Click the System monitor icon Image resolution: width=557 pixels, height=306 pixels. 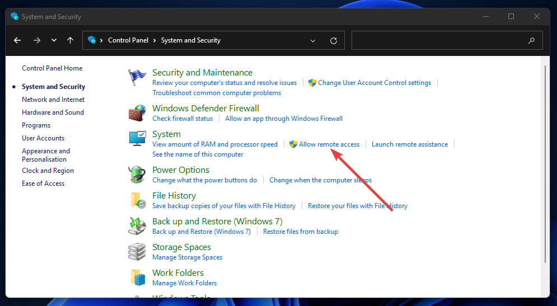(137, 139)
